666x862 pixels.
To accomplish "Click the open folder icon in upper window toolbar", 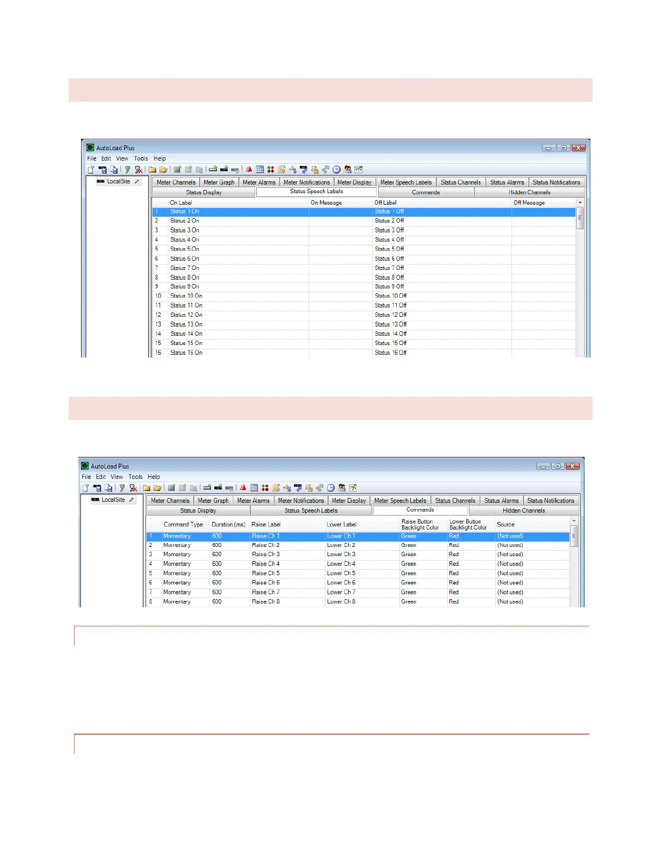I will (163, 170).
